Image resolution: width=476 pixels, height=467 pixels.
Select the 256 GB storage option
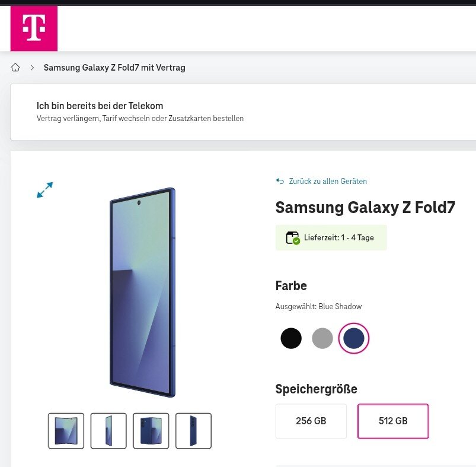311,421
